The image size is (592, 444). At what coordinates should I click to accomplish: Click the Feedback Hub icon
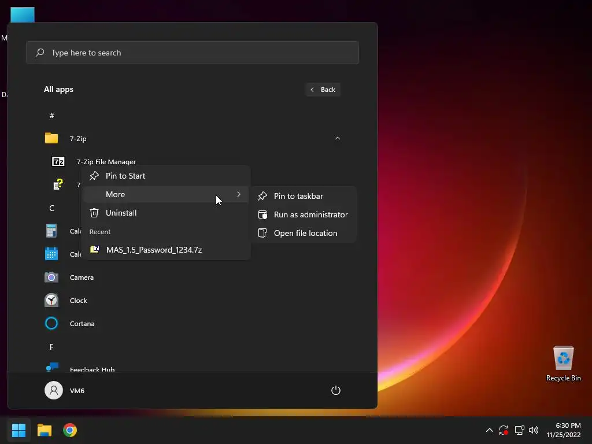click(52, 367)
